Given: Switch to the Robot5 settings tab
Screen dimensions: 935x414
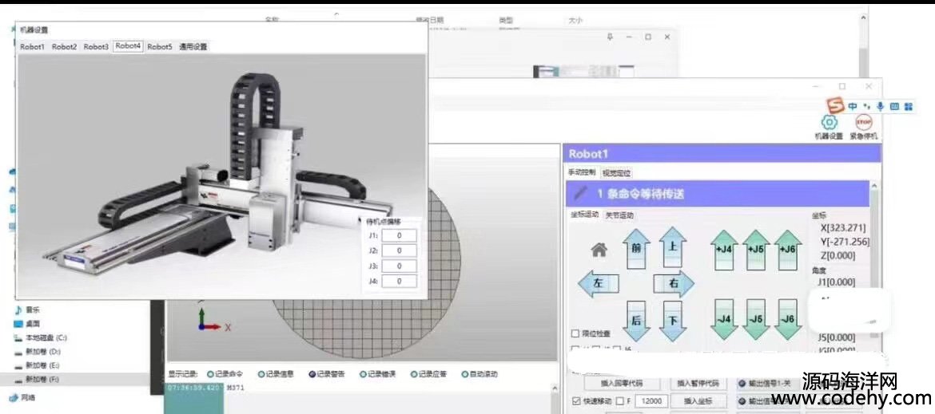Looking at the screenshot, I should point(160,47).
